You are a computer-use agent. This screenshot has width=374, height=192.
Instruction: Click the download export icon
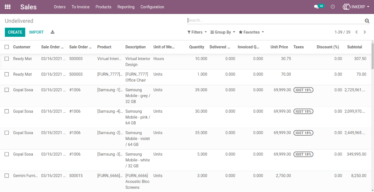[x=52, y=32]
